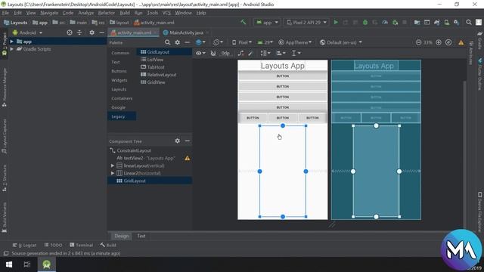
Task: Open the AppTheme dropdown
Action: tap(295, 42)
